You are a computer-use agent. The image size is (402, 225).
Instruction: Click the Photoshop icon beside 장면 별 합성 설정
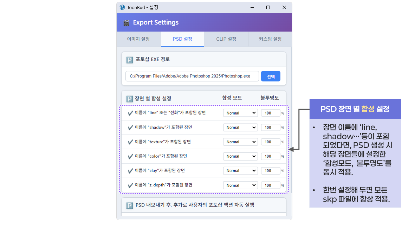(129, 97)
